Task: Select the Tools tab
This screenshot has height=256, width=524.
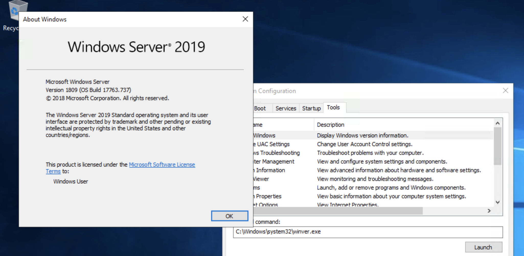Action: coord(333,108)
